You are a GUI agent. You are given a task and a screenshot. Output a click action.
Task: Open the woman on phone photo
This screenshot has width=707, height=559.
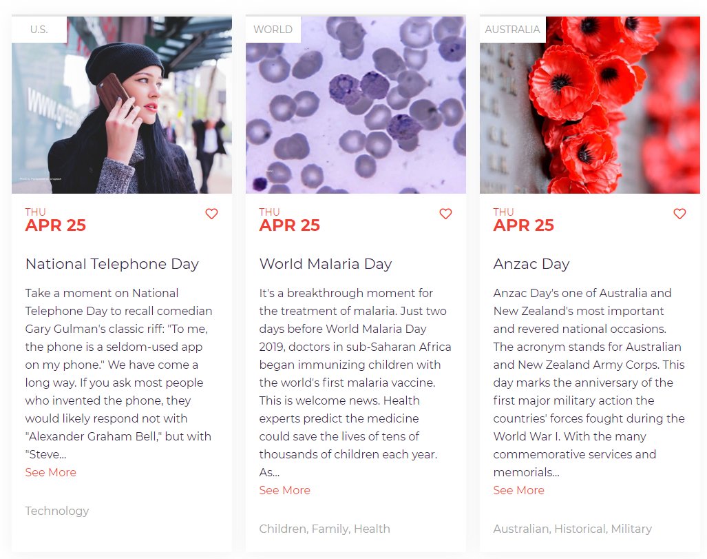click(122, 105)
